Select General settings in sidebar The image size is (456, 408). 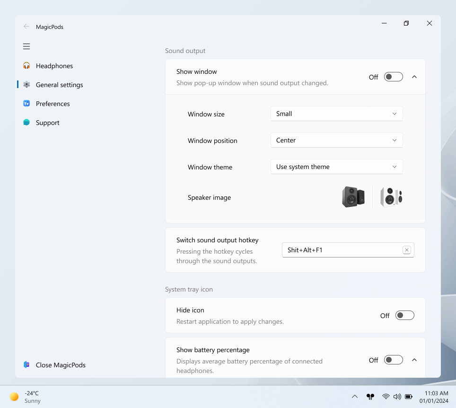point(59,85)
